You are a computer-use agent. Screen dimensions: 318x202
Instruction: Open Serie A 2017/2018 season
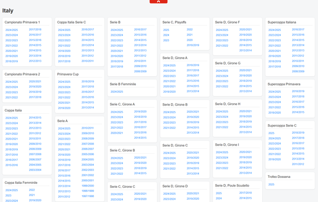[65, 165]
